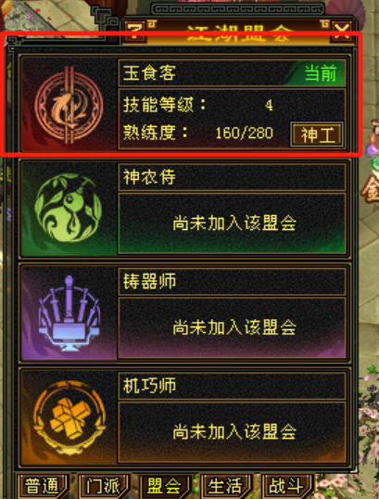Close the 江湖盟会 panel
Screen dimensions: 379x499
[342, 32]
